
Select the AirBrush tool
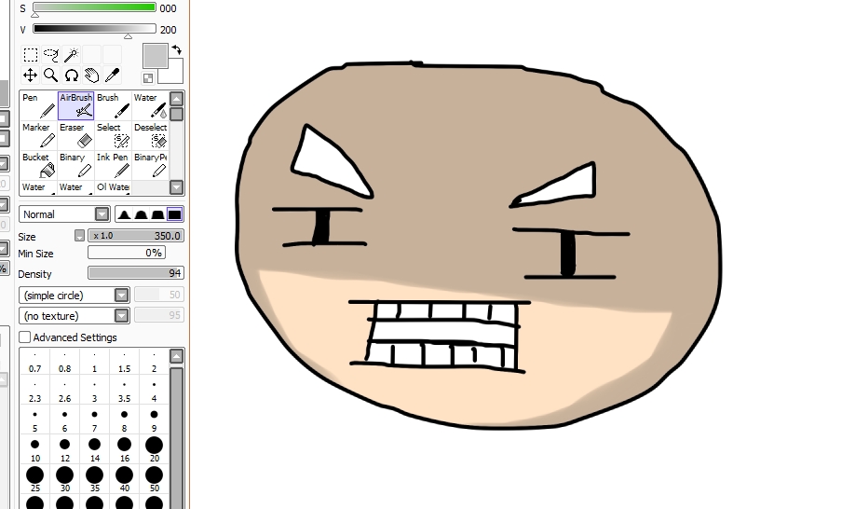[75, 105]
